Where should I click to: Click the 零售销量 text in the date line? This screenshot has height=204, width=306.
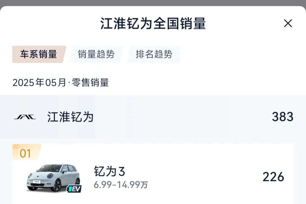[90, 82]
